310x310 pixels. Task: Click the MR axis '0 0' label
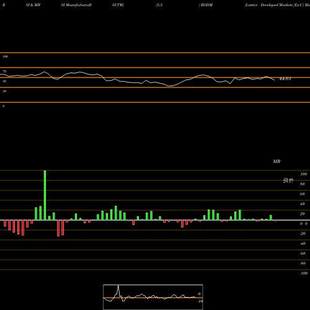(x=304, y=224)
